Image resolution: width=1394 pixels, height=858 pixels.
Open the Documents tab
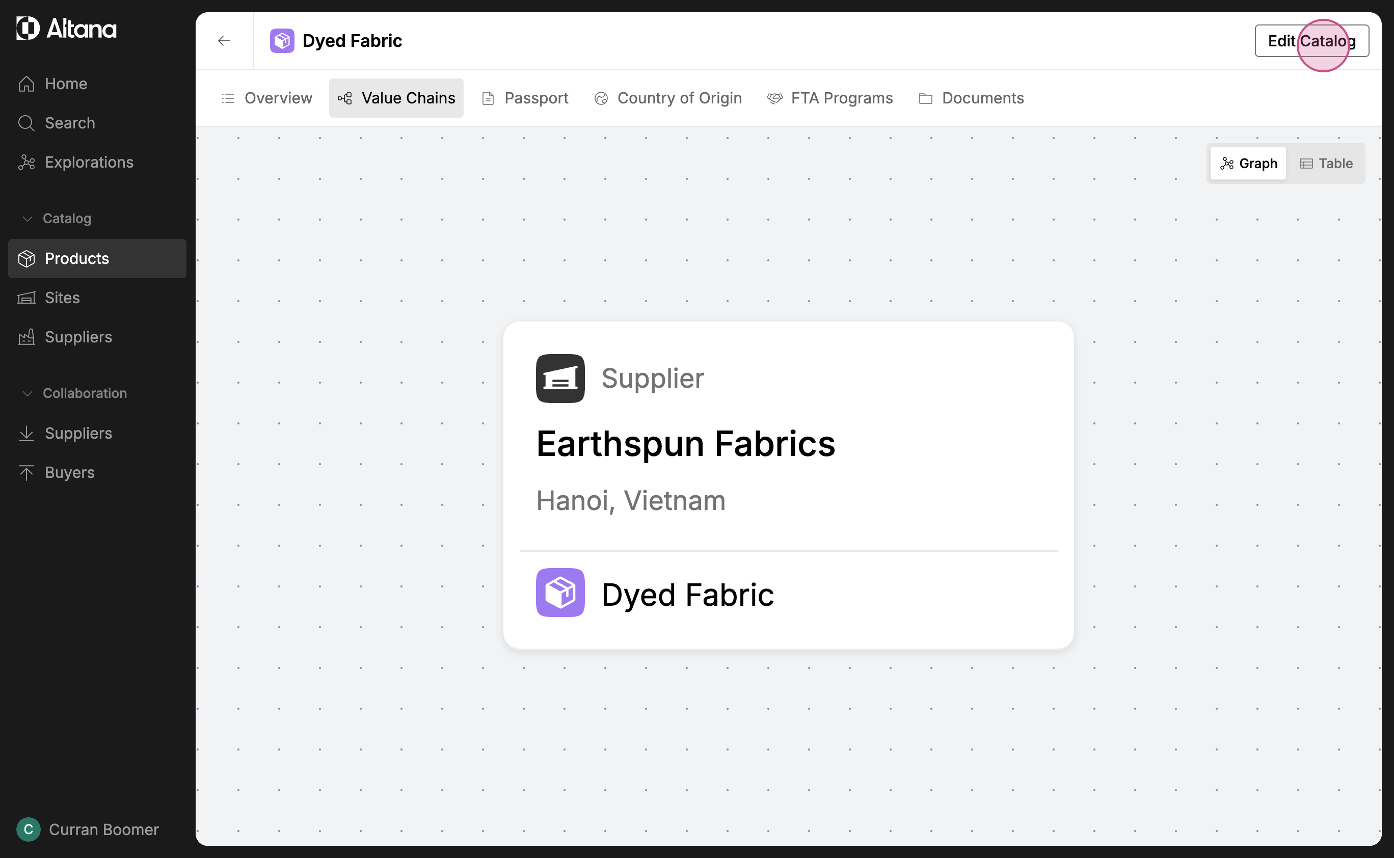click(x=971, y=98)
